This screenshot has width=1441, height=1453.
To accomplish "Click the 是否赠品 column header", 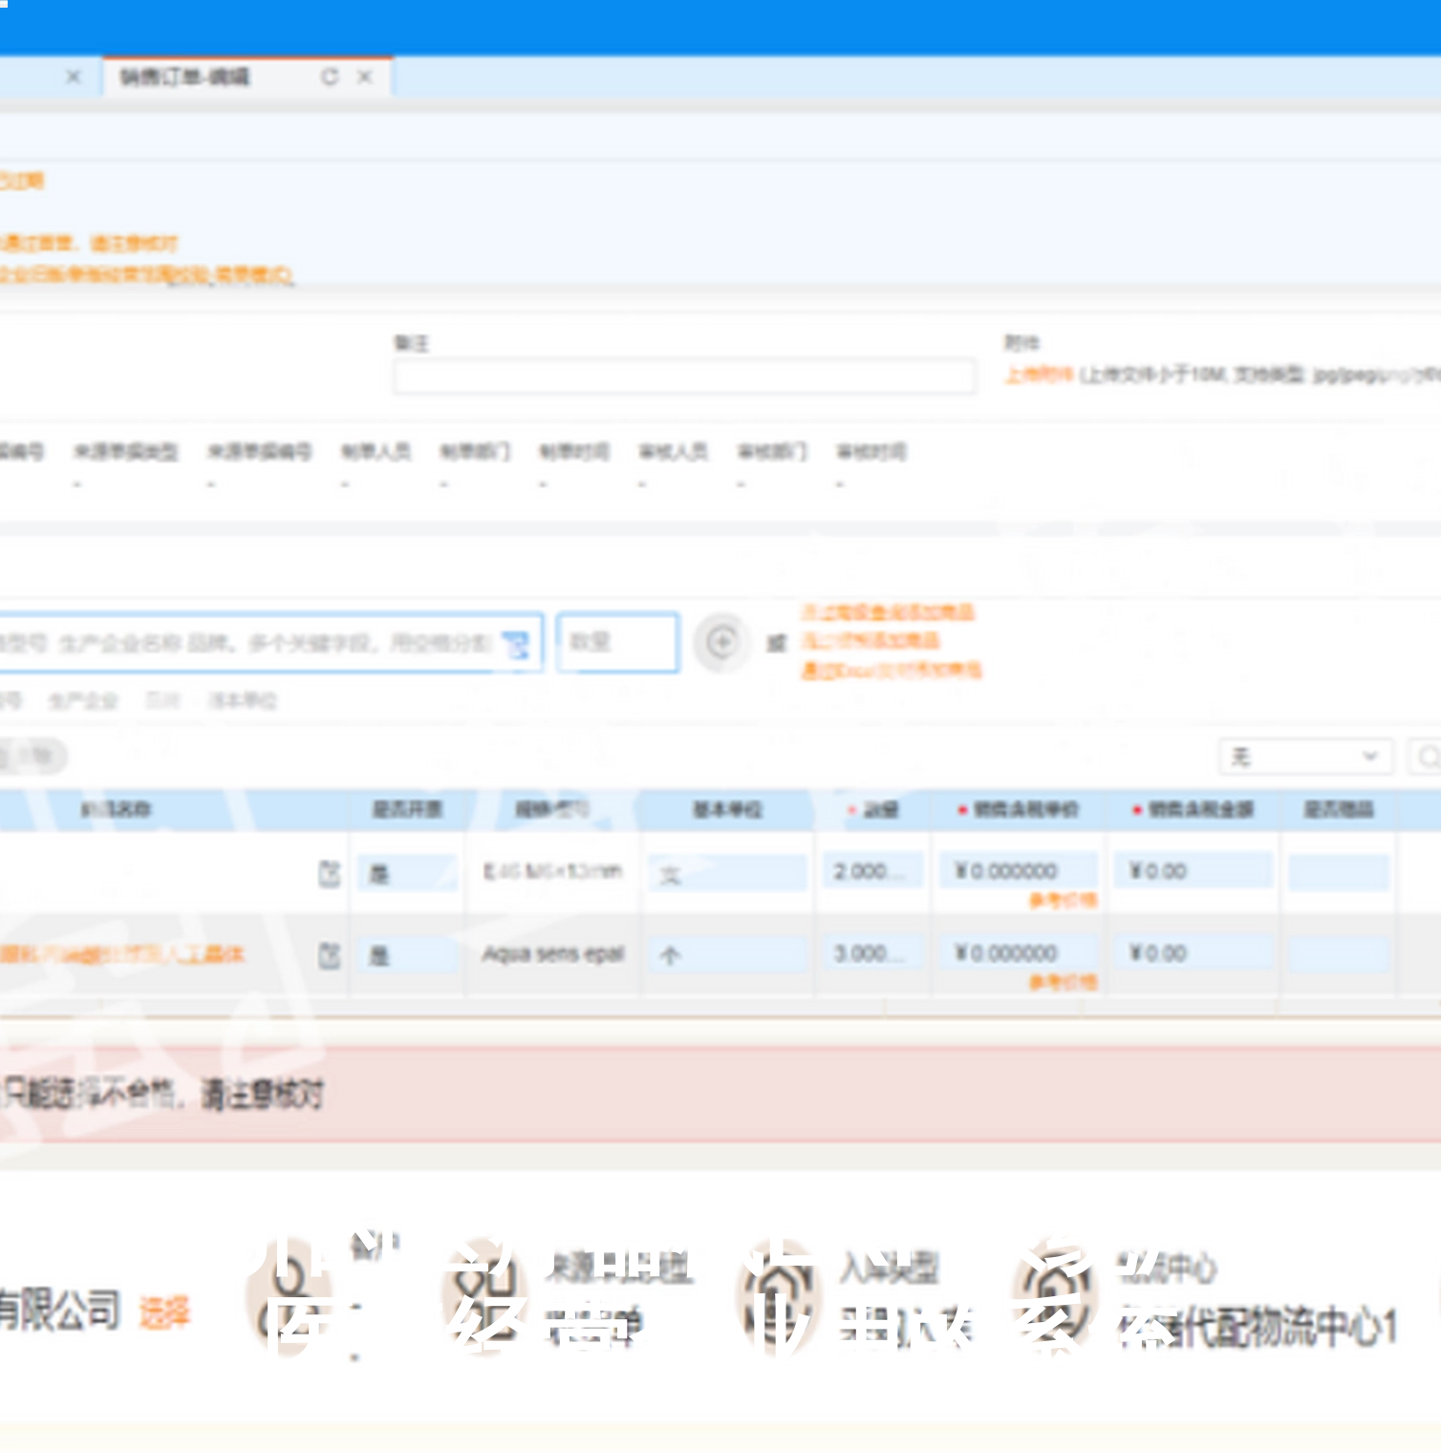I will (x=1339, y=810).
